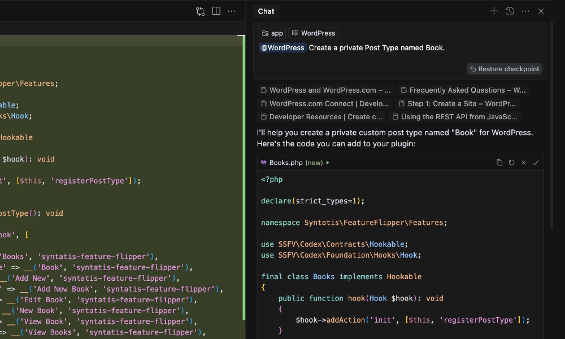This screenshot has width=565, height=339.
Task: Click the 'New Book' line in the editor
Action: [94, 311]
